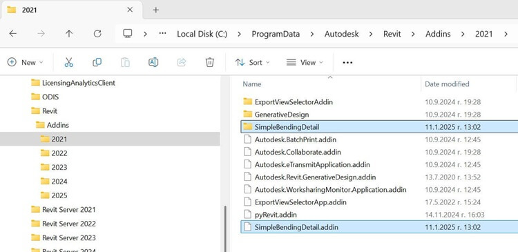Select SimpleBendingDetail.addin file
This screenshot has width=518, height=252.
379,227
